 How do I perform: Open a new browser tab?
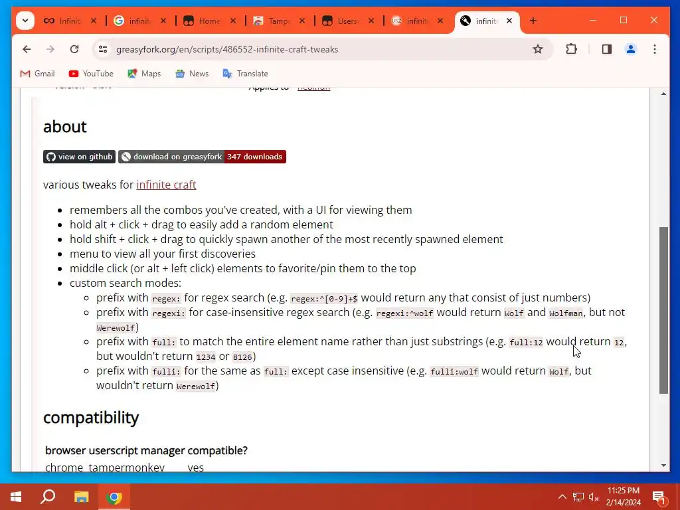(x=533, y=21)
